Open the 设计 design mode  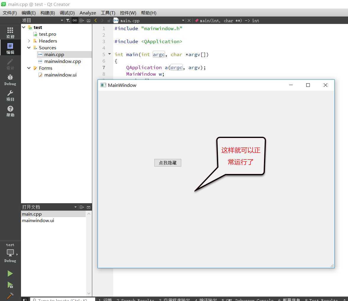click(x=10, y=64)
